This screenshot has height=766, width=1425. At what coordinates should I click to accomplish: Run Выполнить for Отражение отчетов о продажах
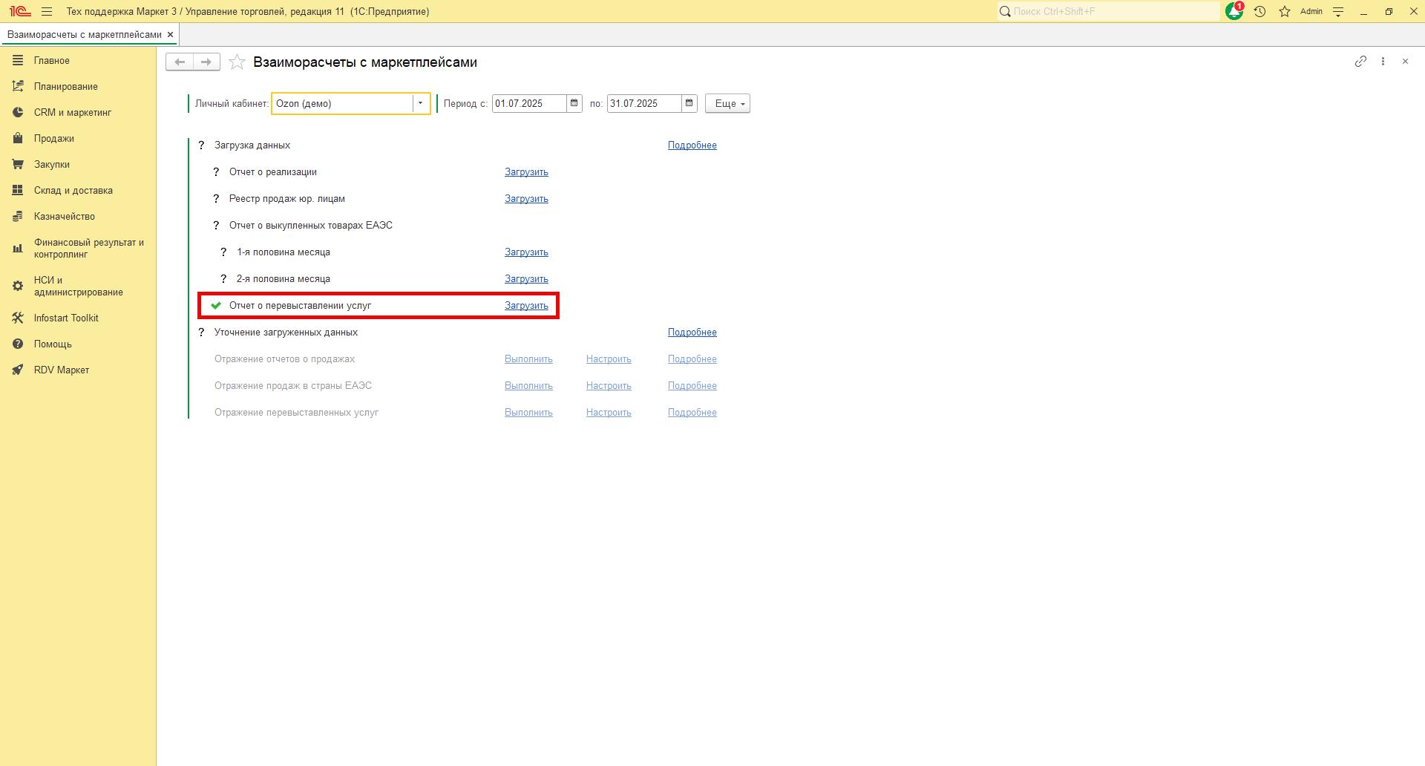[x=528, y=359]
